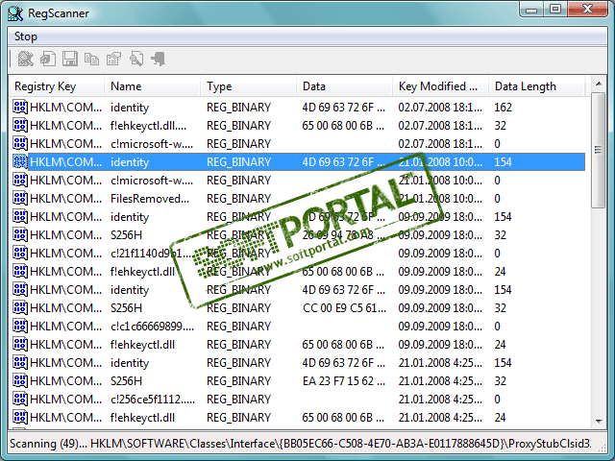Click the Find magnifier toolbar icon
Screen dimensions: 615x461
pyautogui.click(x=136, y=60)
